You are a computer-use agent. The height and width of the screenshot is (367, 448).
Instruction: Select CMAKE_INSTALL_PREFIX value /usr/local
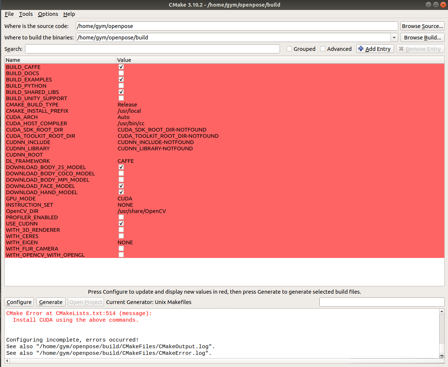pyautogui.click(x=129, y=111)
